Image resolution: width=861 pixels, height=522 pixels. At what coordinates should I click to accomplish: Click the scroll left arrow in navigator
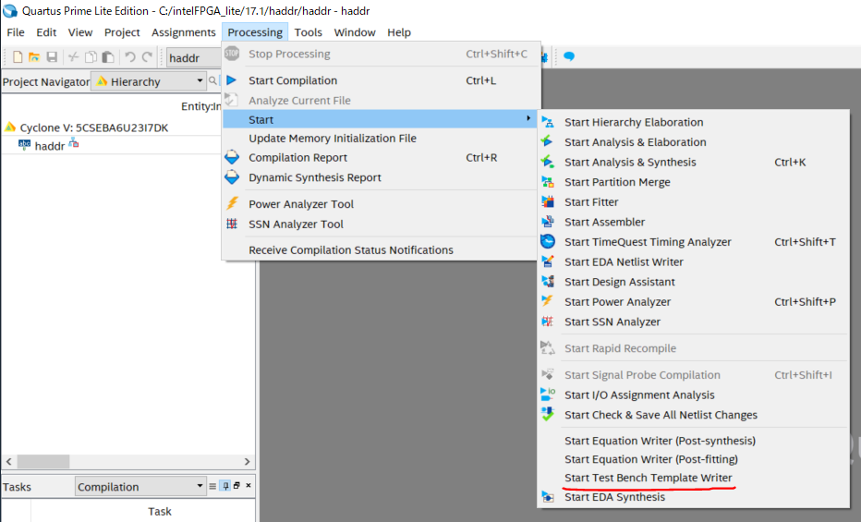click(x=9, y=462)
